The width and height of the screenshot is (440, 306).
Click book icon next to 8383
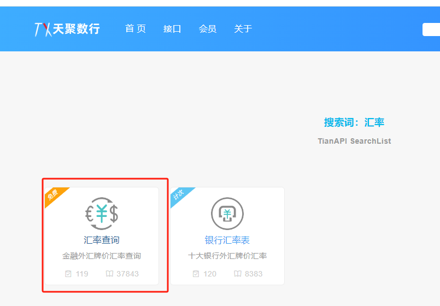point(237,273)
